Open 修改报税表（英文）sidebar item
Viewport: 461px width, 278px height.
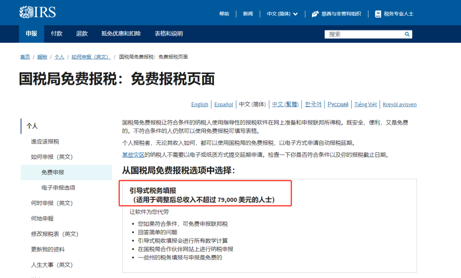coord(55,234)
